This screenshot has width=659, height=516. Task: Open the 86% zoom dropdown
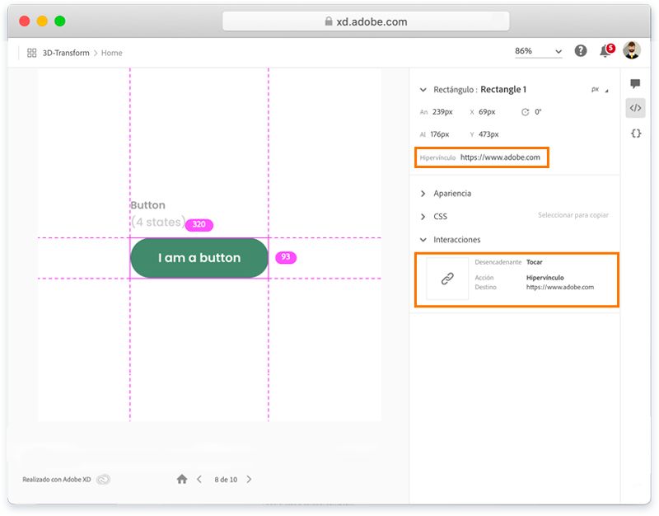click(x=538, y=51)
